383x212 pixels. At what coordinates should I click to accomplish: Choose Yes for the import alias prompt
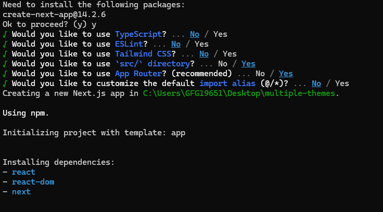pyautogui.click(x=342, y=83)
